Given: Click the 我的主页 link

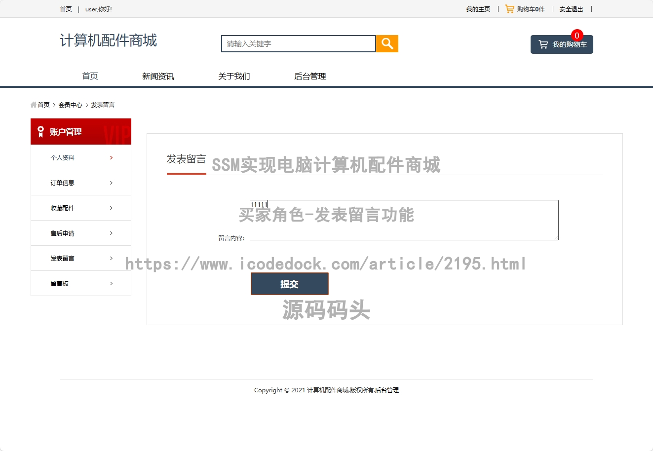Looking at the screenshot, I should (478, 9).
